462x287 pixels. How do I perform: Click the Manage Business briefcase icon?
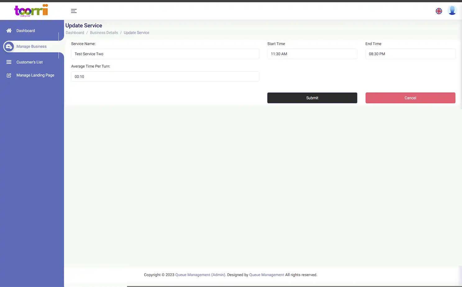(9, 46)
